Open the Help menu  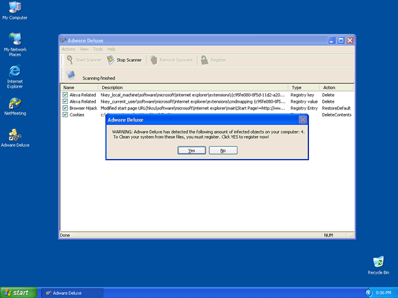tap(112, 49)
